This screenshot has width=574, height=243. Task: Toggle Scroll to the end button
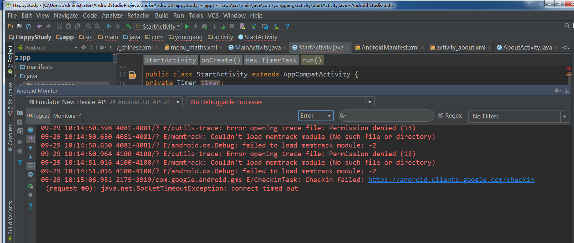[30, 139]
